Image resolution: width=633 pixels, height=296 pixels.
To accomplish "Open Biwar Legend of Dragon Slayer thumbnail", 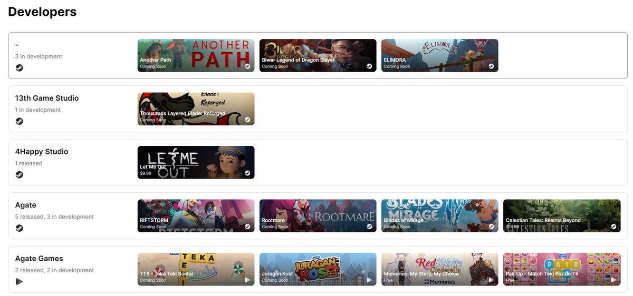I will 318,55.
